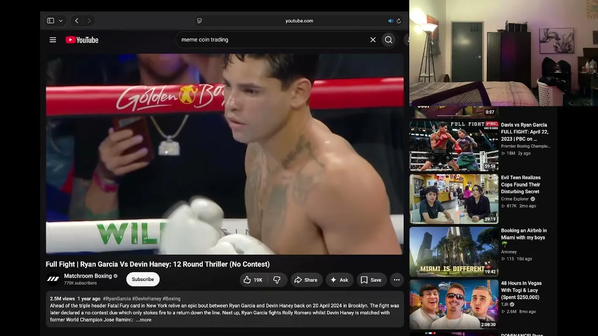The height and width of the screenshot is (336, 598).
Task: Open '48 Hours In Vegas With Togi' title
Action: (x=521, y=290)
